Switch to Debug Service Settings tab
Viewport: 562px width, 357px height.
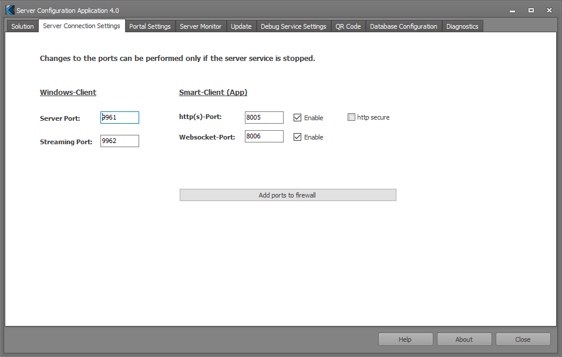[x=294, y=26]
